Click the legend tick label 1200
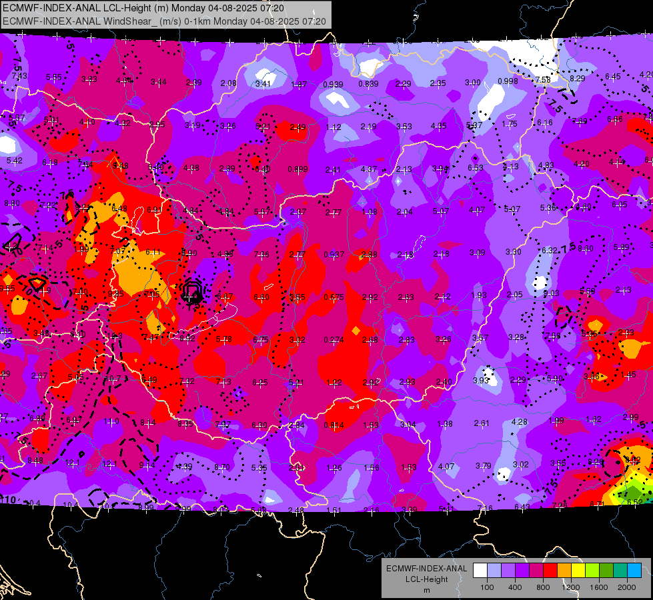This screenshot has width=653, height=600. (570, 587)
